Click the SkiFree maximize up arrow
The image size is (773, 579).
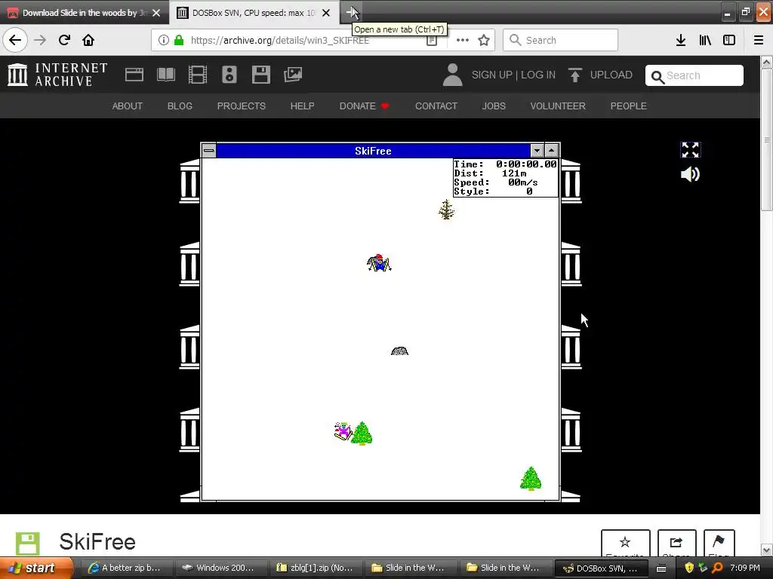[552, 151]
